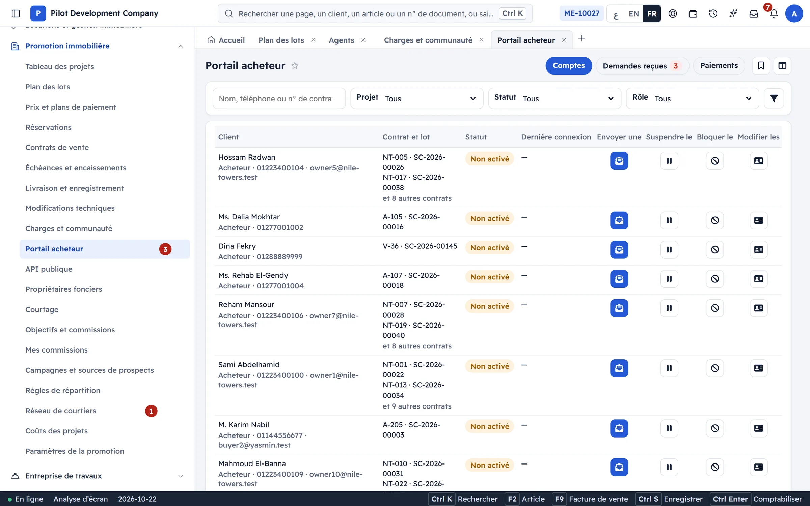Image resolution: width=810 pixels, height=506 pixels.
Task: Click the global search field
Action: click(x=375, y=13)
